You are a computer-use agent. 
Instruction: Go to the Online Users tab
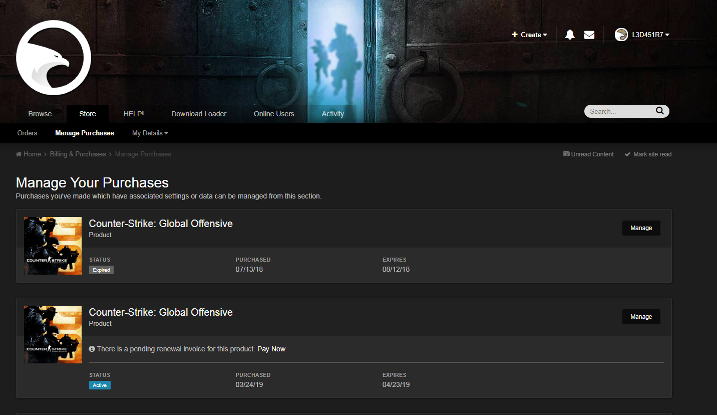274,114
